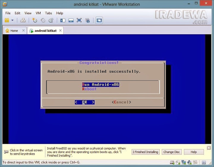Dismiss the install hint bar
214x167 pixels.
click(209, 148)
